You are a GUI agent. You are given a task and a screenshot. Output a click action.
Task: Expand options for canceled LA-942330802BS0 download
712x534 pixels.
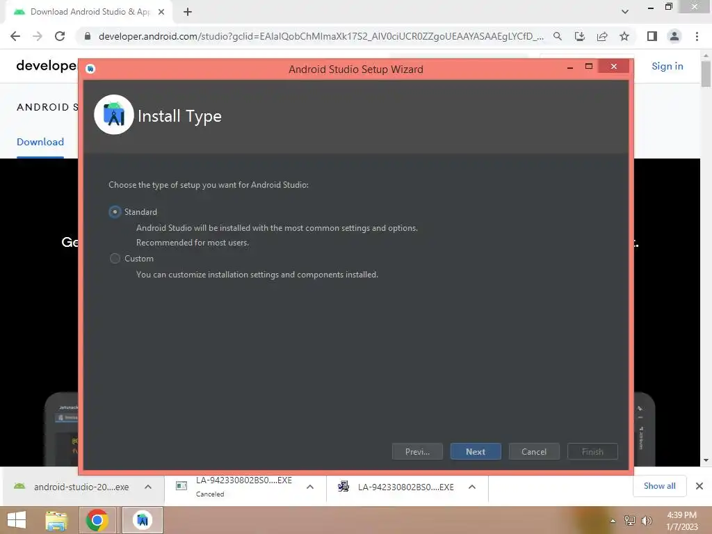(x=310, y=487)
